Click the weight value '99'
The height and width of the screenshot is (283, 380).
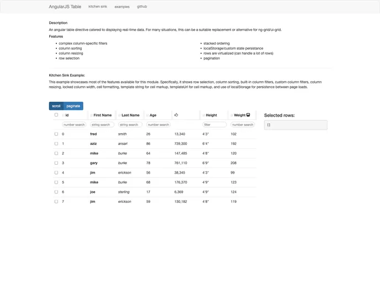[233, 172]
